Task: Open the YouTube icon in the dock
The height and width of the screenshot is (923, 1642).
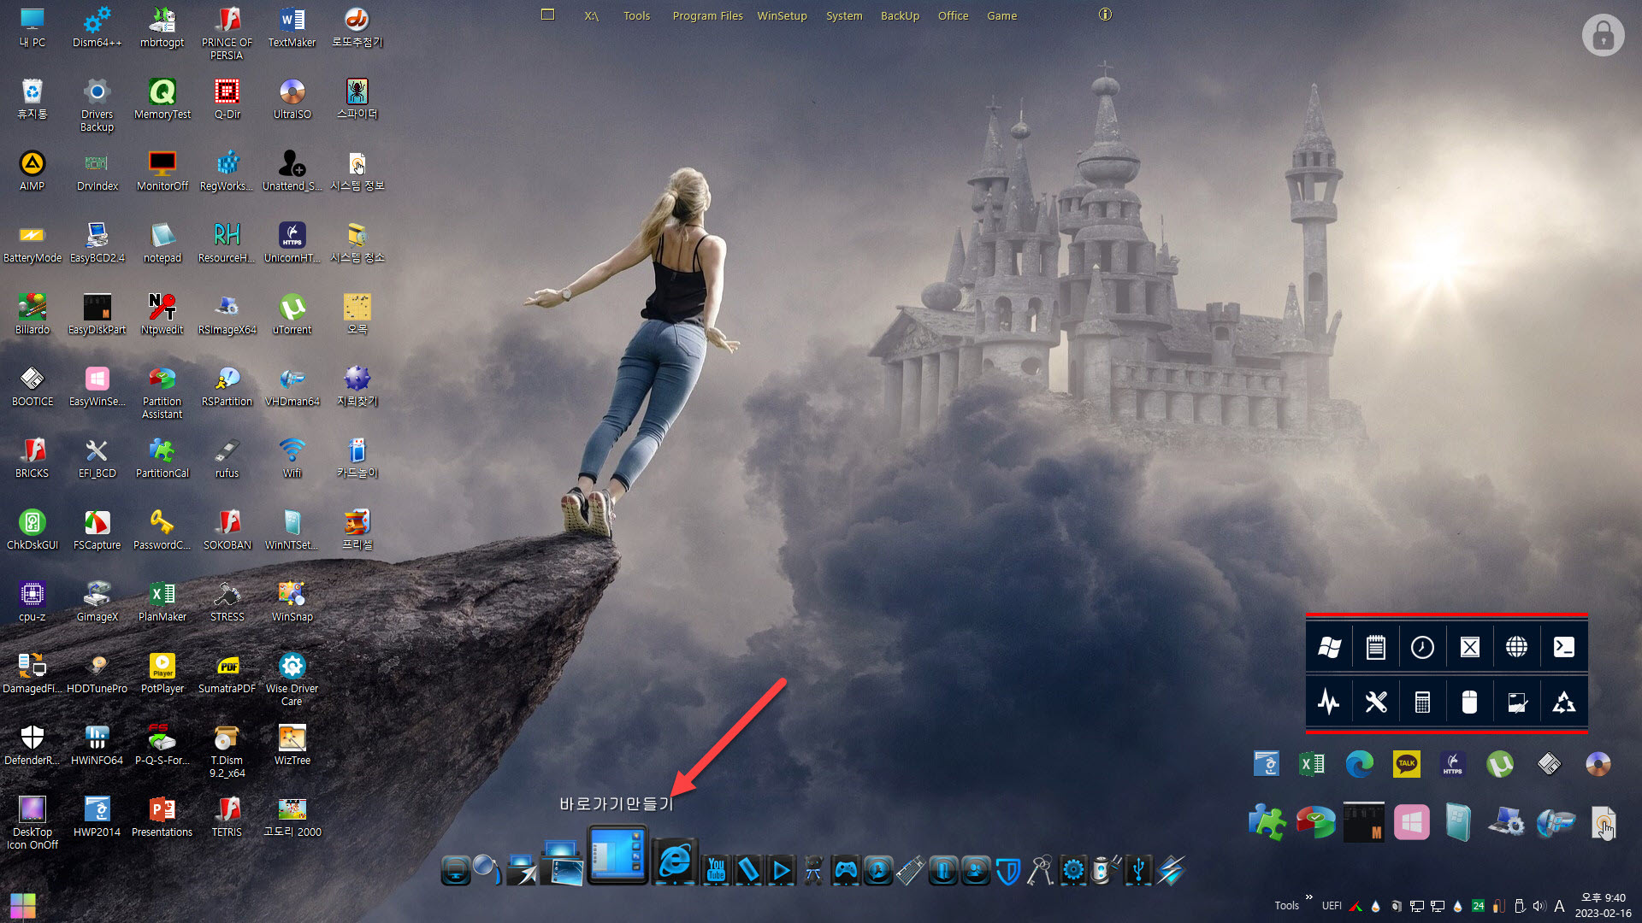Action: point(716,870)
